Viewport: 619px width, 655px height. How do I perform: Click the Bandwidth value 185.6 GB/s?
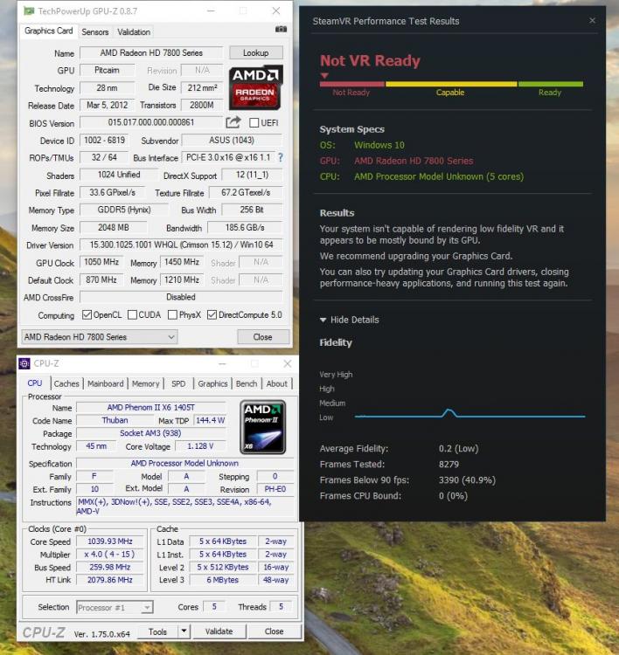point(245,228)
